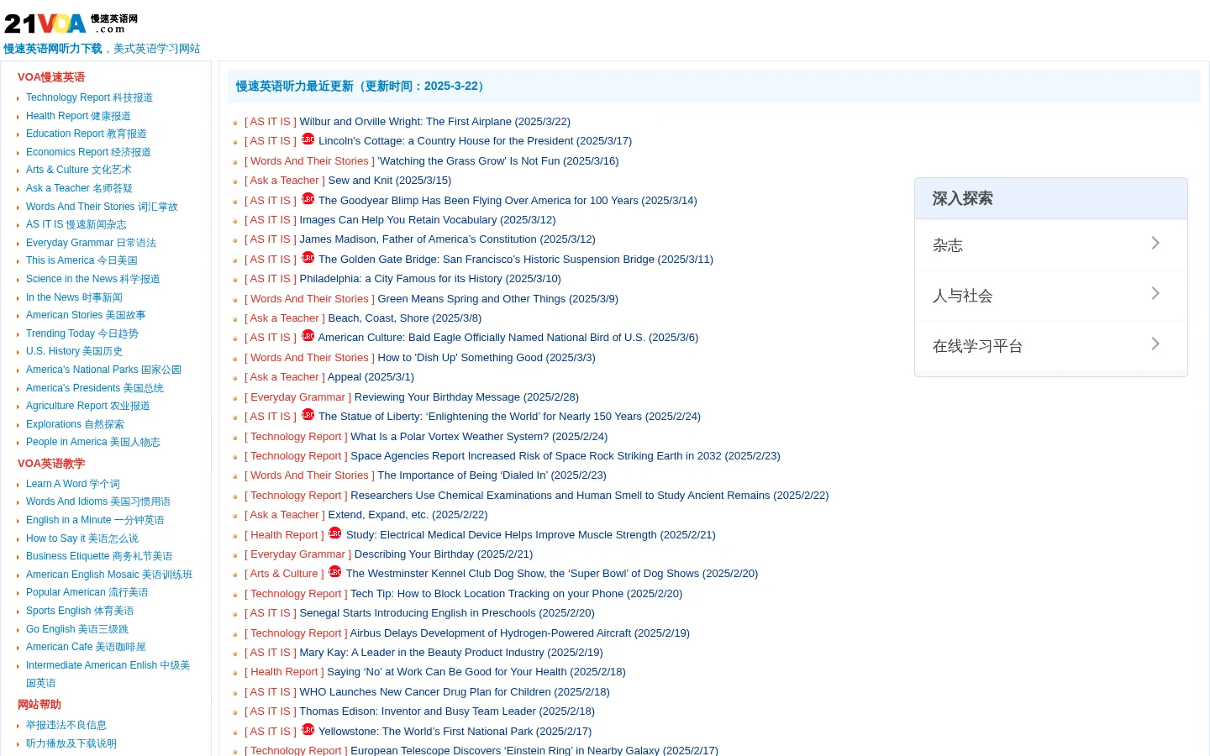Open 听力播放及下载说明 help link
This screenshot has height=756, width=1210.
click(x=71, y=743)
